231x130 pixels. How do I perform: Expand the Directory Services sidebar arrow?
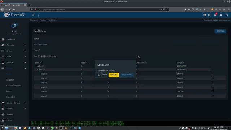point(25,103)
